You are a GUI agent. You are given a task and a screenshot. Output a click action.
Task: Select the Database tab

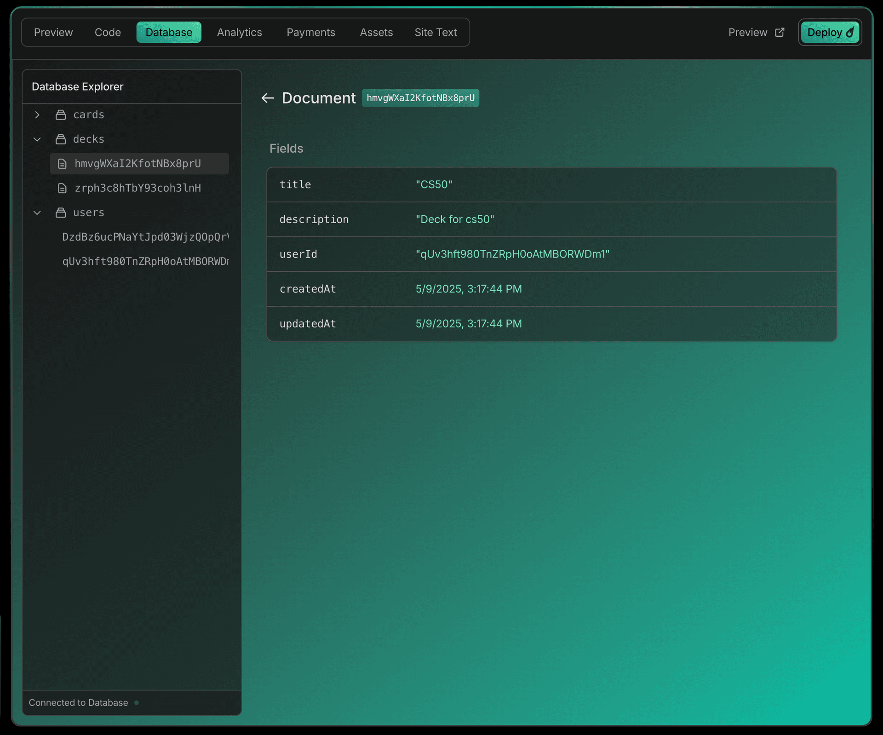(x=169, y=32)
